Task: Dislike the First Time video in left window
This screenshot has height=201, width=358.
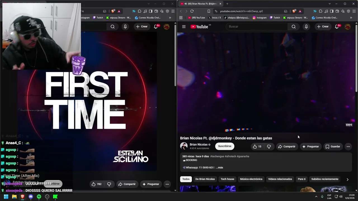Action: point(109,184)
